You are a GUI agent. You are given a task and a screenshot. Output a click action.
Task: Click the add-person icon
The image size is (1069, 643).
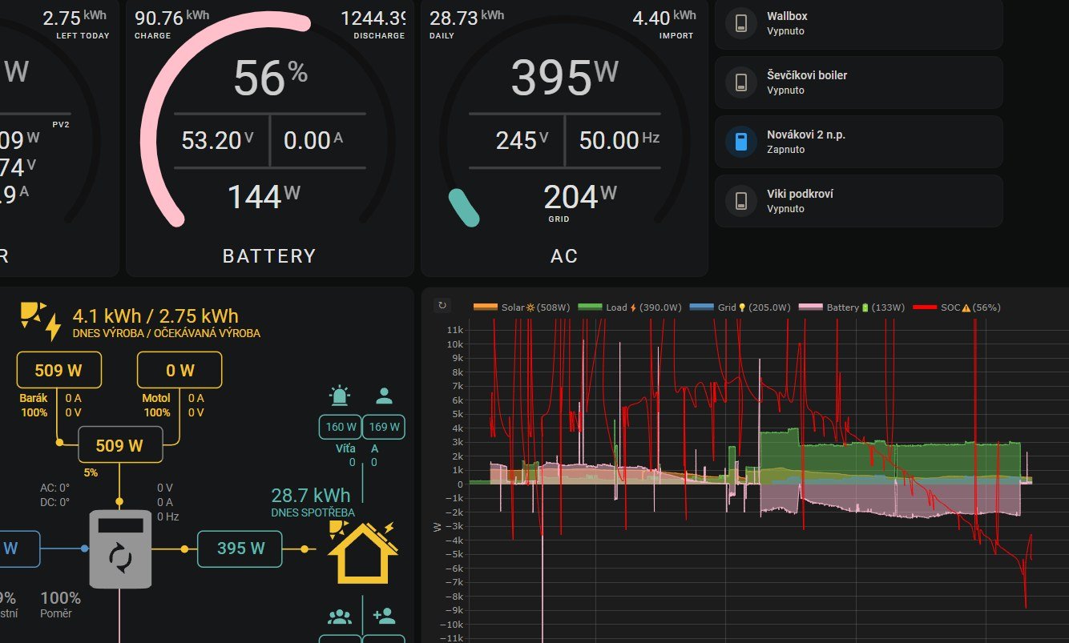coord(384,617)
